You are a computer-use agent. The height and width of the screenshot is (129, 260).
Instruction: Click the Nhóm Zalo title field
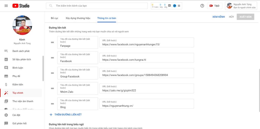[x=78, y=88]
